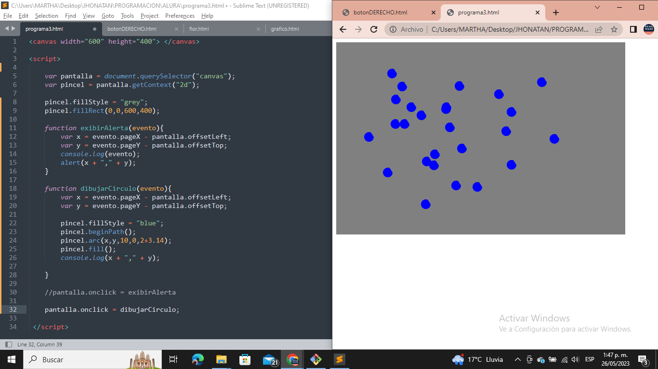Go to previous tab with left arrow
This screenshot has width=658, height=369.
(6, 29)
